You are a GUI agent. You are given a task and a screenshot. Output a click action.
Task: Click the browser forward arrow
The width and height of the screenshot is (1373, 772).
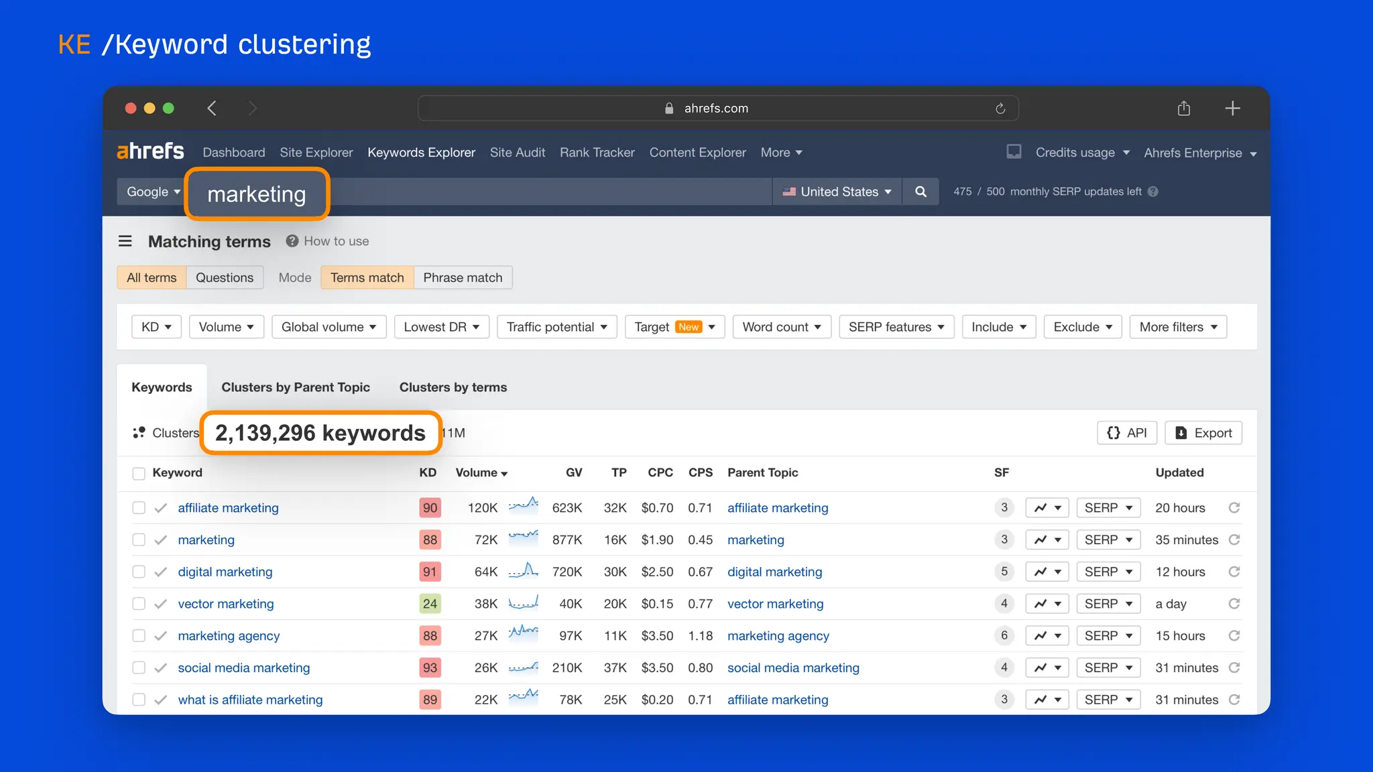[x=252, y=108]
